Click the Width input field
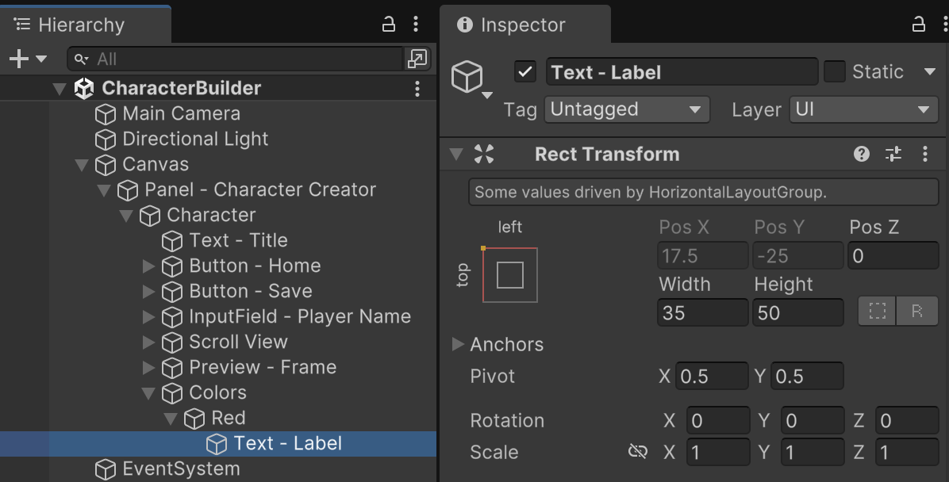The height and width of the screenshot is (482, 949). [x=702, y=313]
